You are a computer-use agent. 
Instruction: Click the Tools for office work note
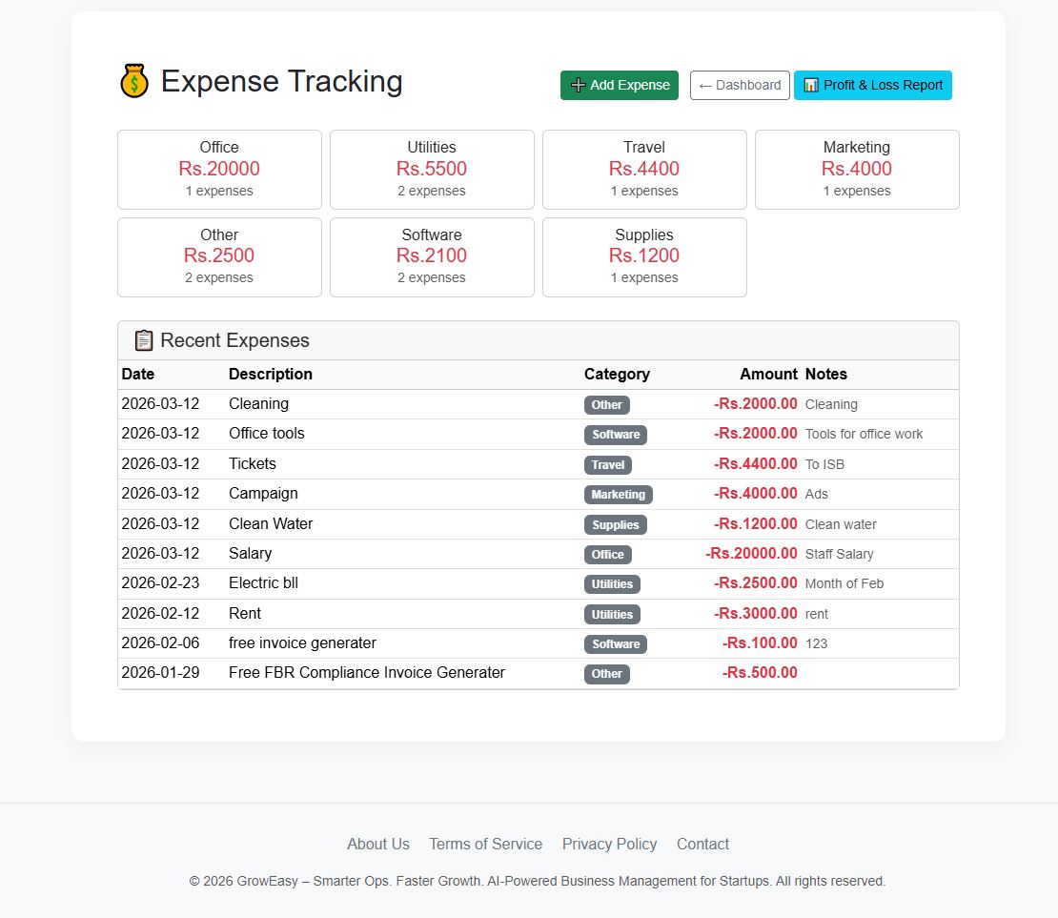[864, 434]
